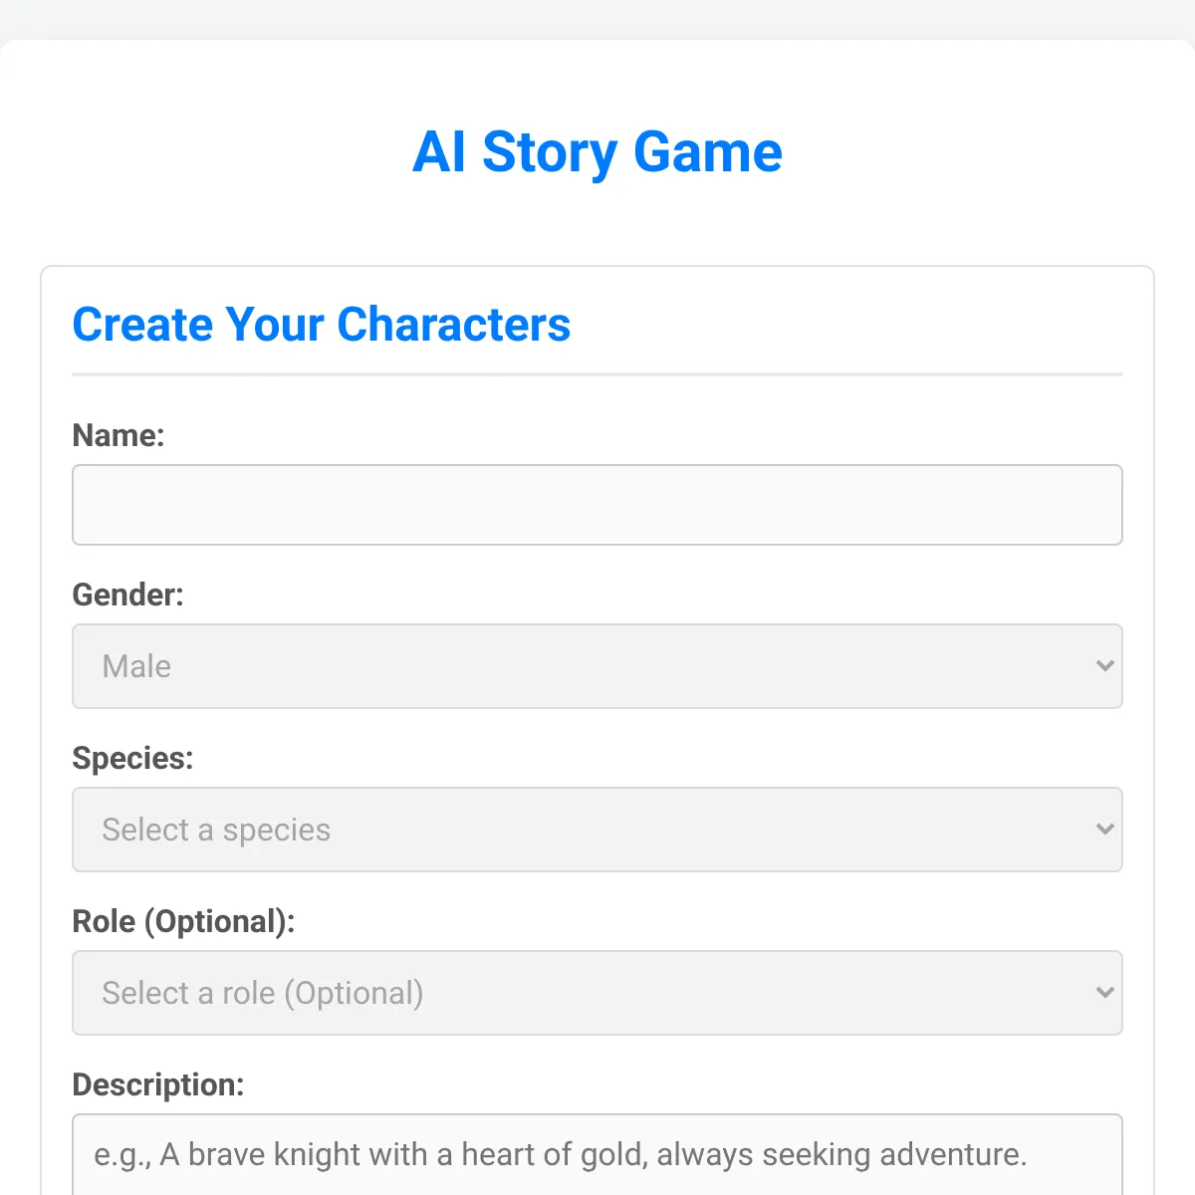
Task: Expand the Role (Optional) dropdown
Action: coord(597,993)
